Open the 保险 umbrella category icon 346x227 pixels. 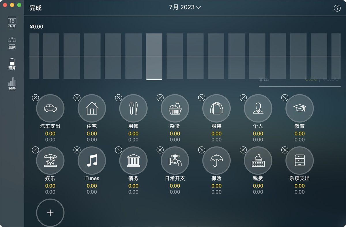(216, 160)
